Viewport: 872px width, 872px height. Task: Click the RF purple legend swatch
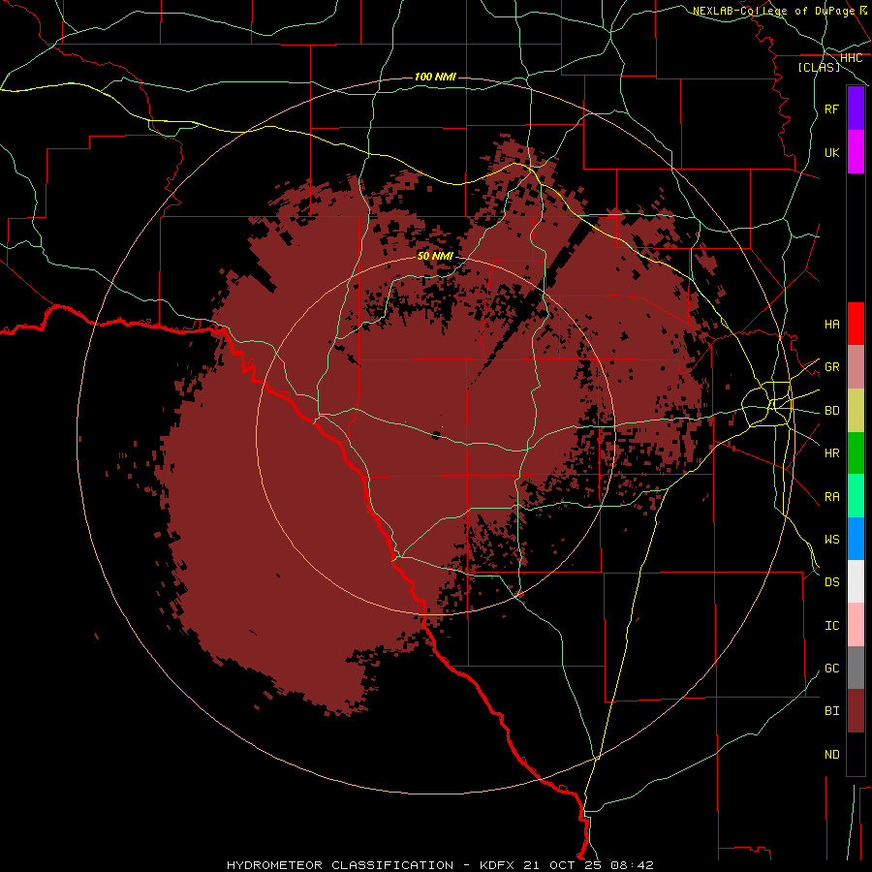pyautogui.click(x=856, y=109)
